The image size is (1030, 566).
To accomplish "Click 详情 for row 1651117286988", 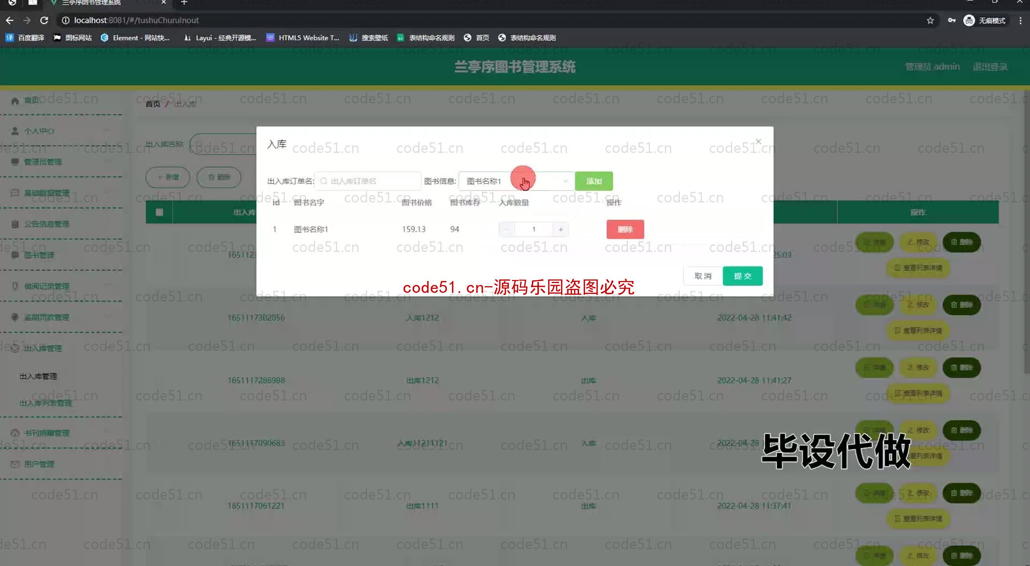I will coord(875,368).
